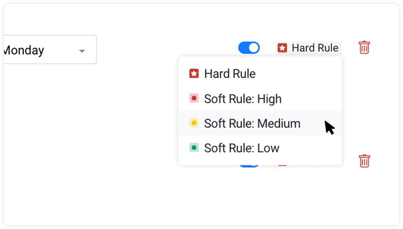Click the yellow dot icon for Soft Rule: Medium
The image size is (403, 229).
[x=194, y=123]
